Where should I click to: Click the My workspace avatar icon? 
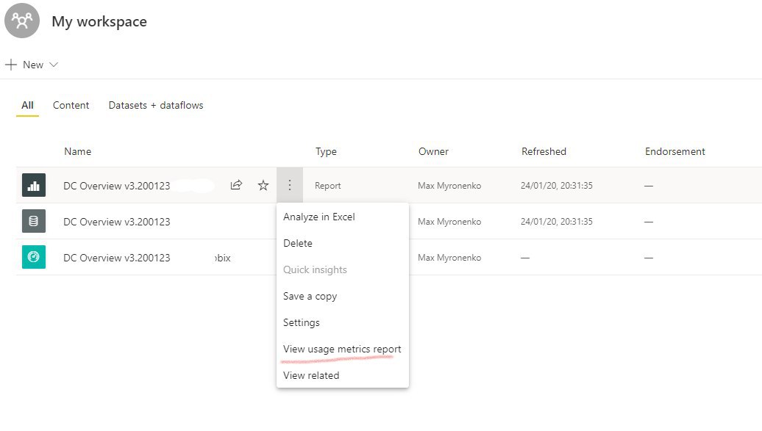click(22, 21)
